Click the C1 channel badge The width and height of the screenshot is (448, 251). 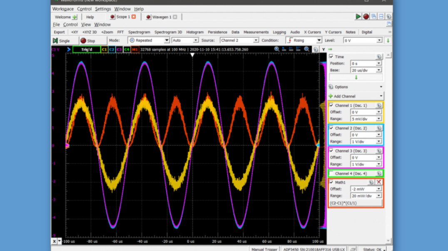(104, 49)
